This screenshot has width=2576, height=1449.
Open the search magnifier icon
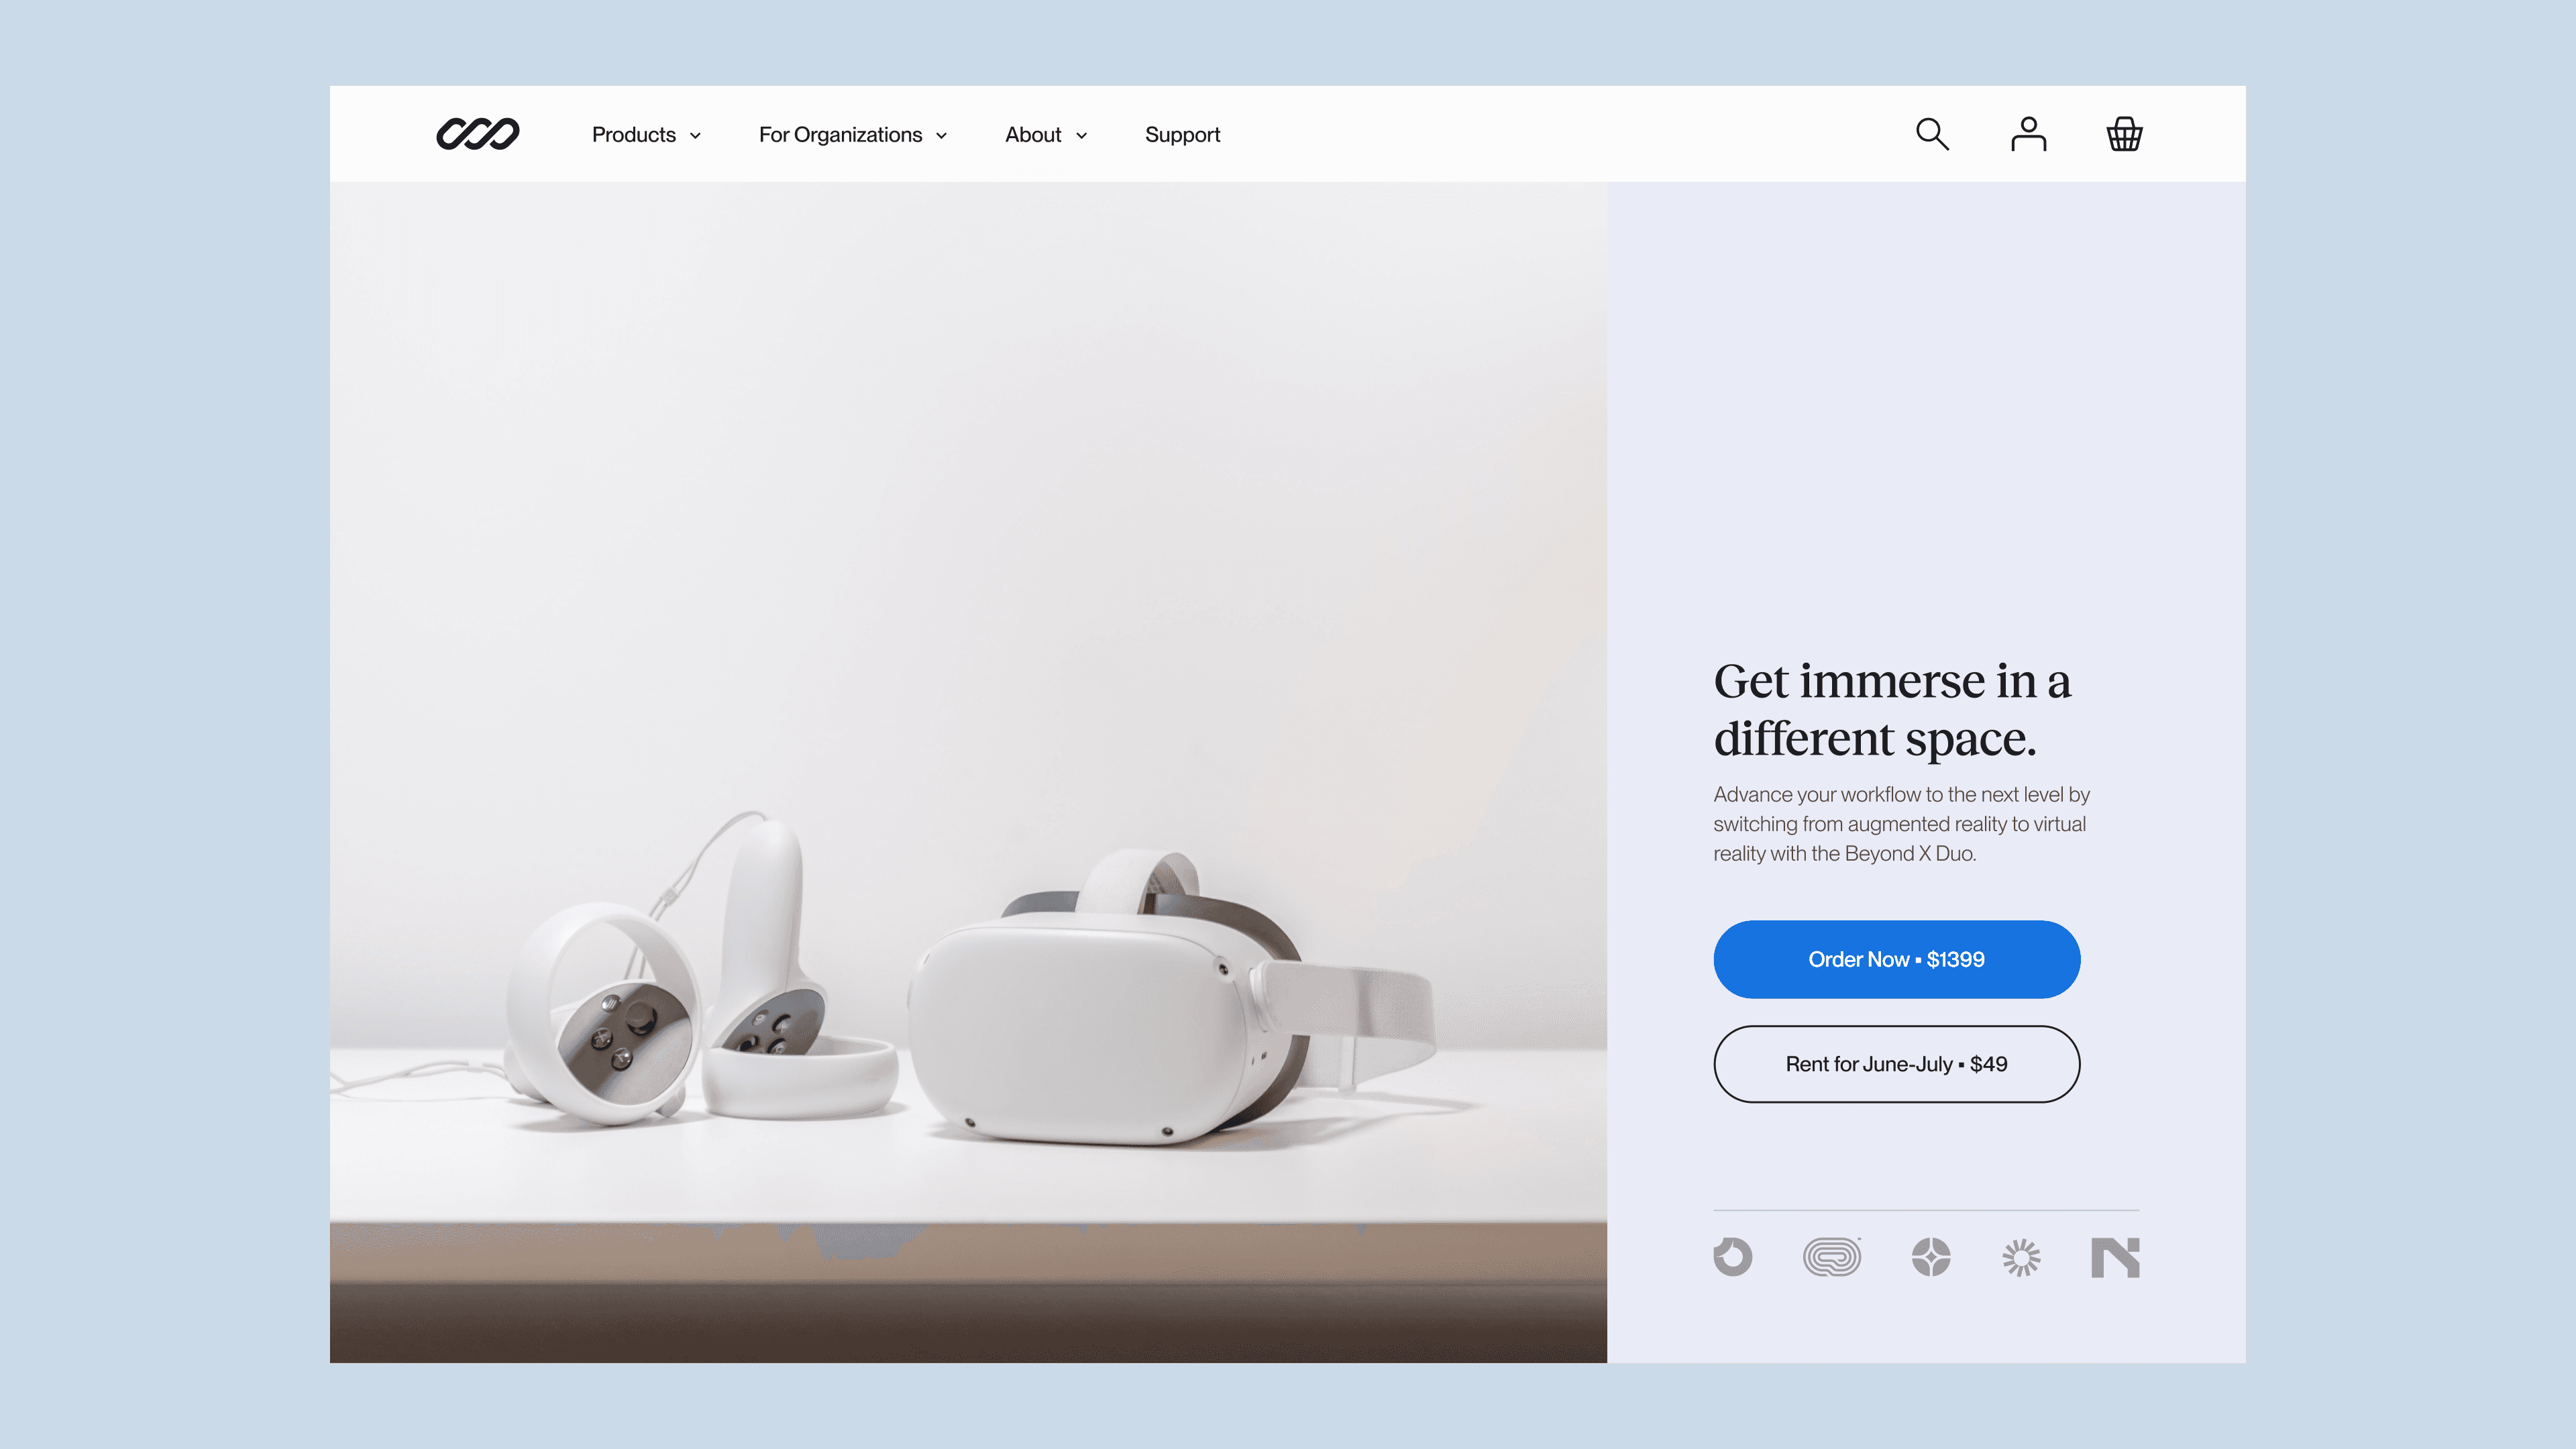pyautogui.click(x=1932, y=134)
